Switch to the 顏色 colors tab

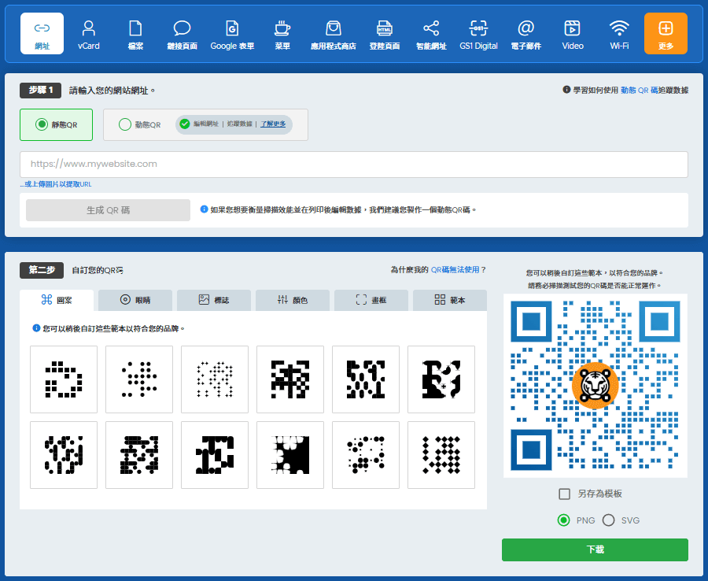[x=292, y=300]
